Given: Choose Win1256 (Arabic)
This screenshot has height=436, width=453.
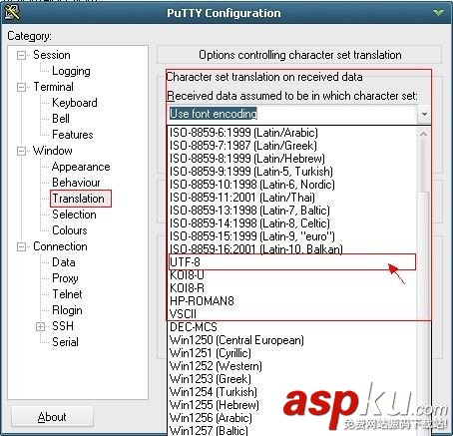Looking at the screenshot, I should coord(292,418).
